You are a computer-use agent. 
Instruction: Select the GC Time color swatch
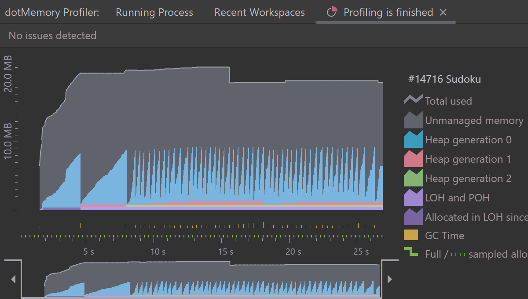click(411, 235)
